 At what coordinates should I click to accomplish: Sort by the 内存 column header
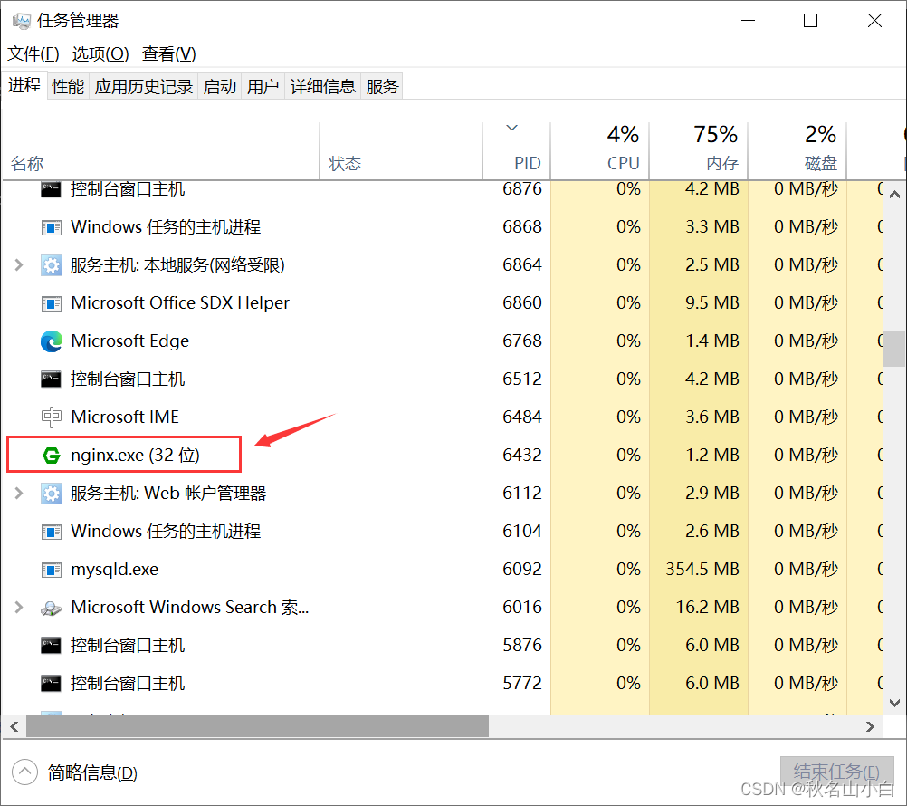698,150
